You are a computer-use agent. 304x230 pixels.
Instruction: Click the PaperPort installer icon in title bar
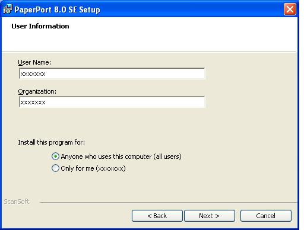coord(8,9)
